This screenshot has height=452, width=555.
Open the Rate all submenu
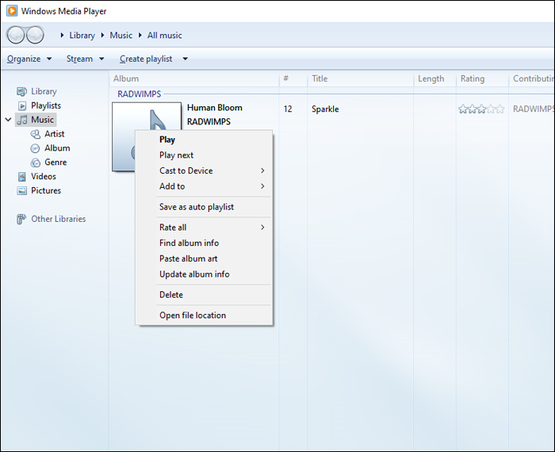pos(204,228)
